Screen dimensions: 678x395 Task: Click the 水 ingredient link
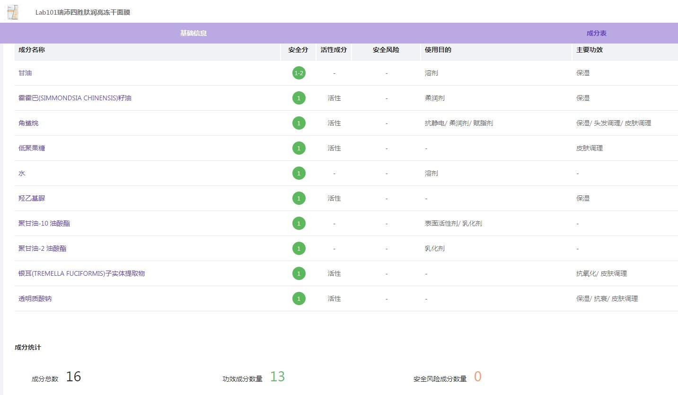[22, 173]
